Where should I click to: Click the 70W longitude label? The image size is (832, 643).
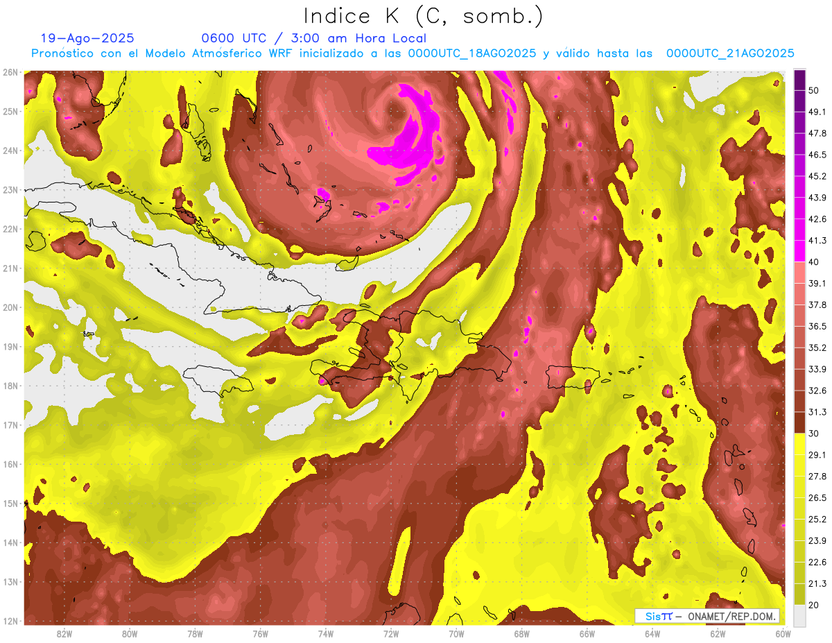click(456, 634)
